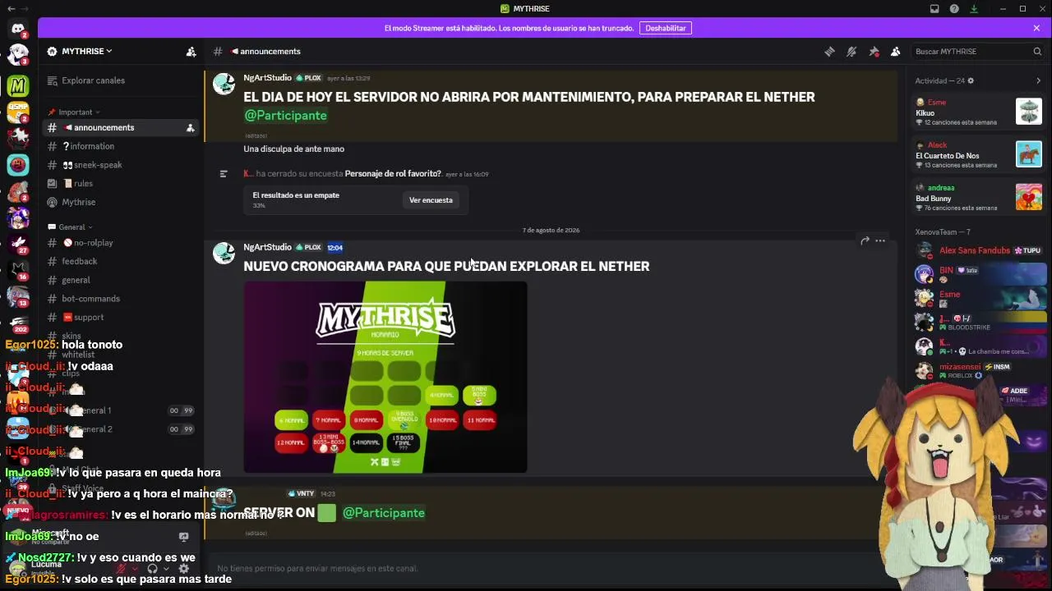Open Aleck activity card
The width and height of the screenshot is (1052, 591).
pos(978,155)
